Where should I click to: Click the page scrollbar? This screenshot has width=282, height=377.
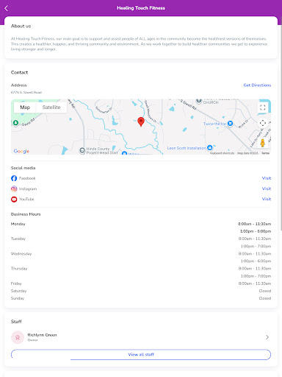pos(281,123)
